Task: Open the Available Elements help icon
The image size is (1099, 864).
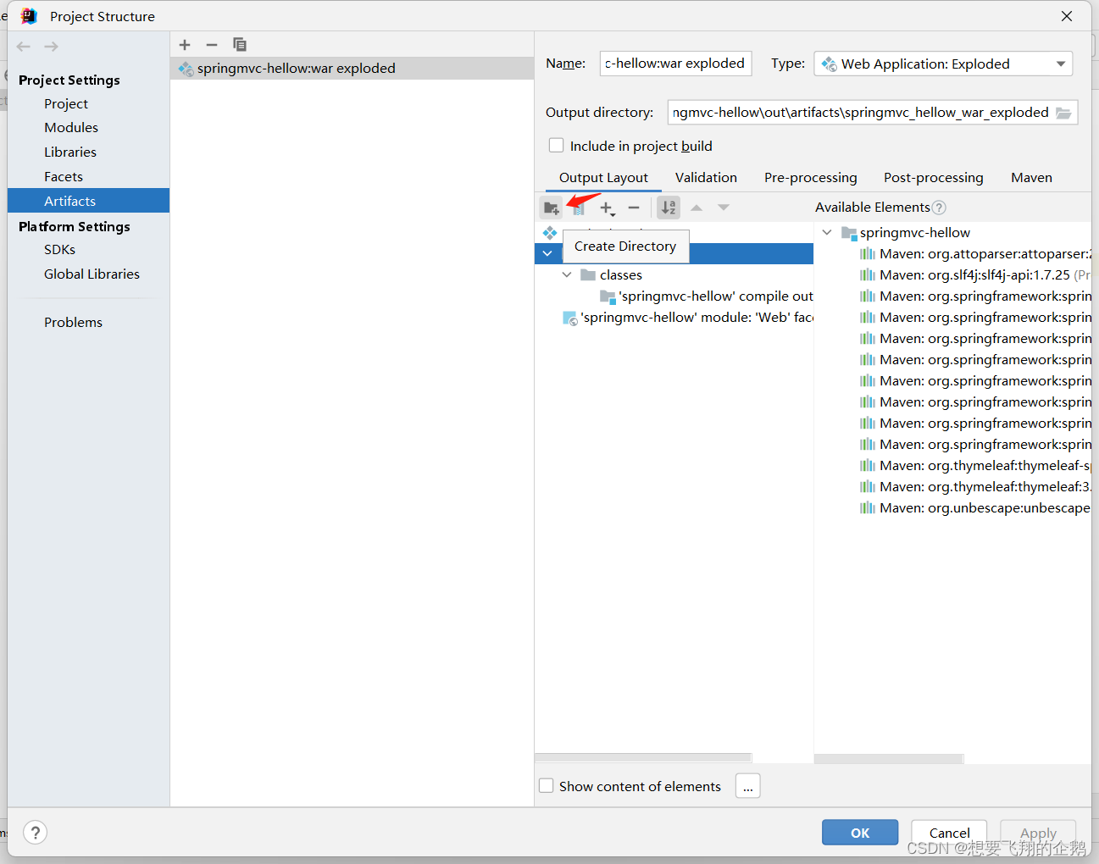Action: click(x=939, y=208)
